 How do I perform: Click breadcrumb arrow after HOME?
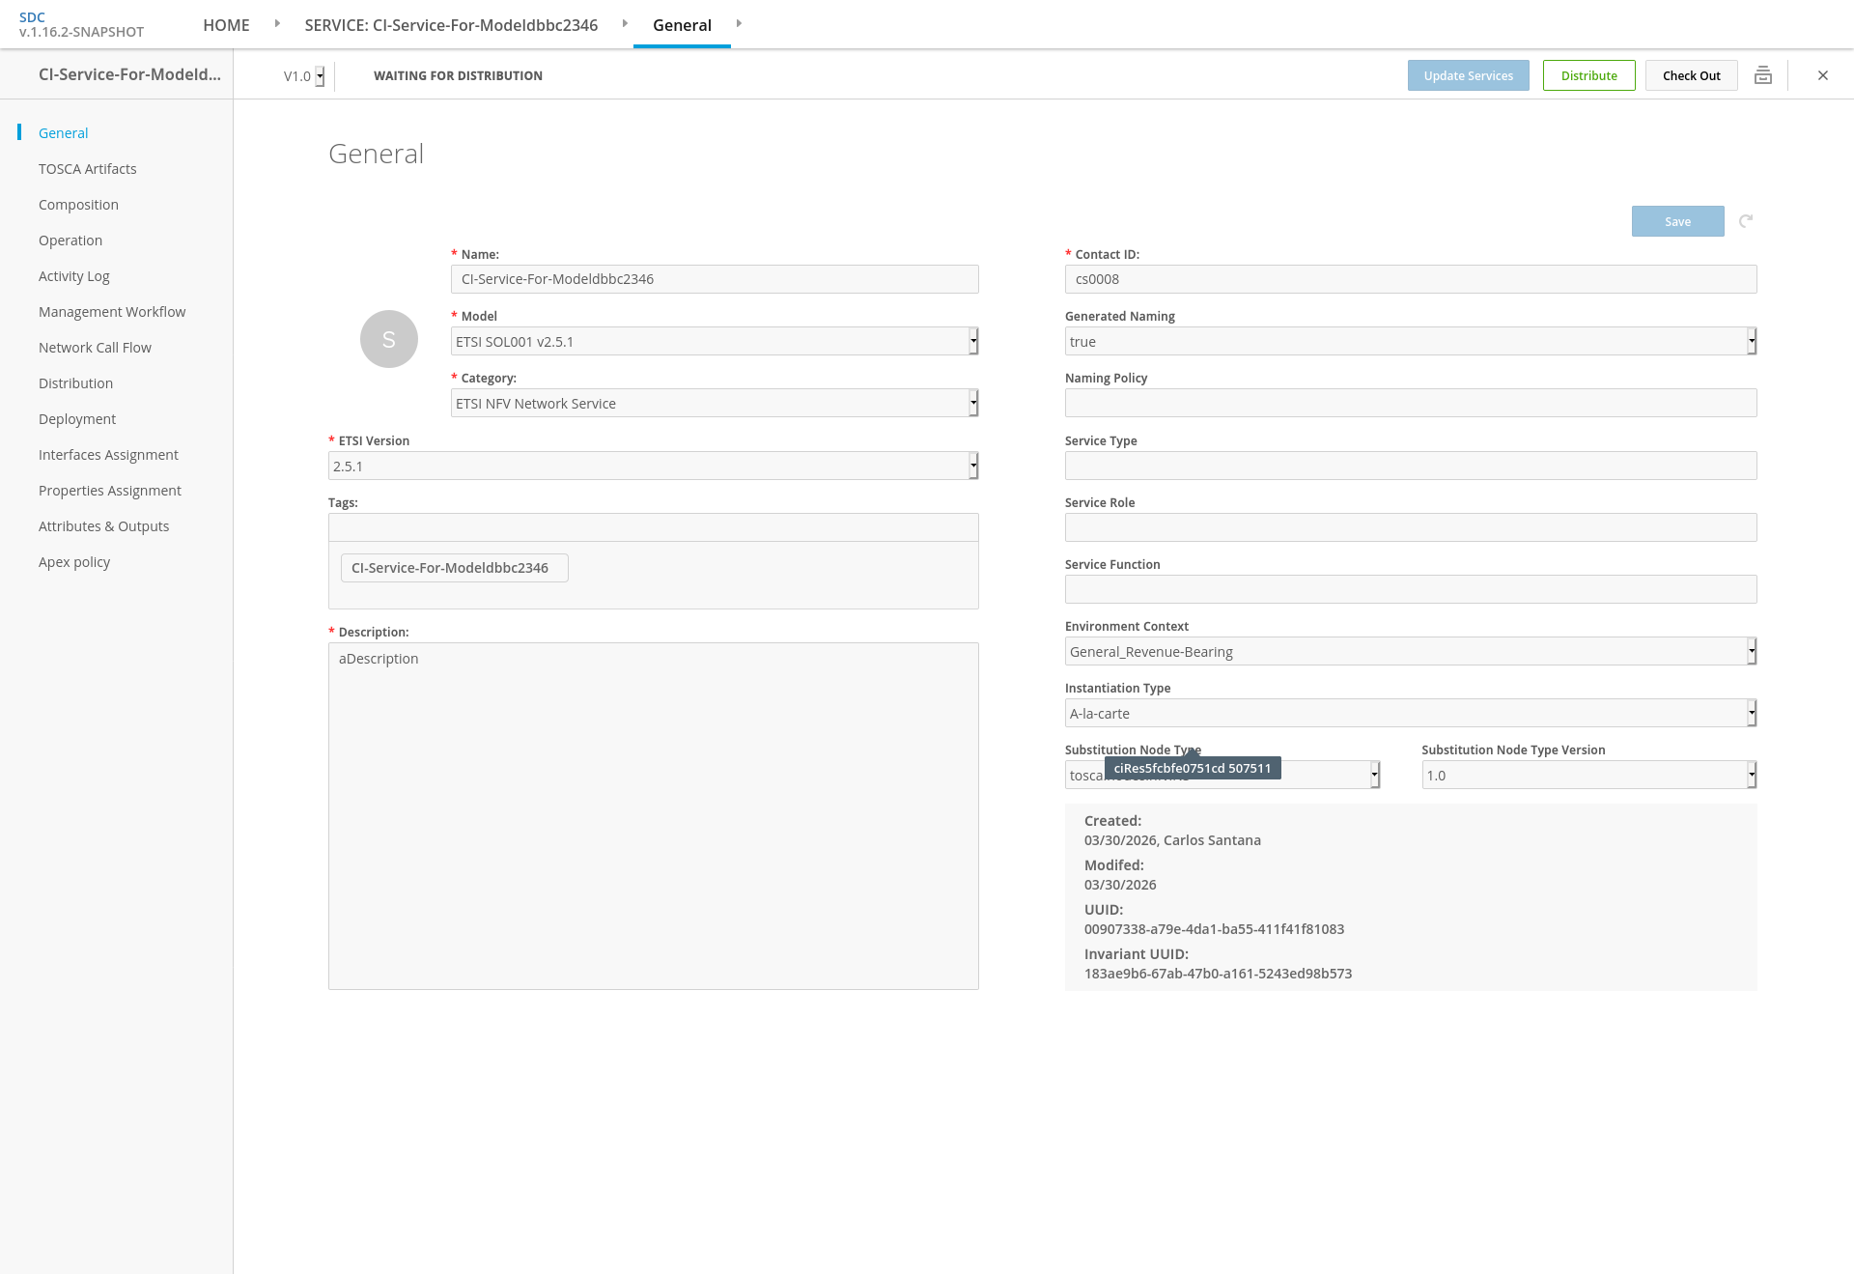[x=277, y=23]
